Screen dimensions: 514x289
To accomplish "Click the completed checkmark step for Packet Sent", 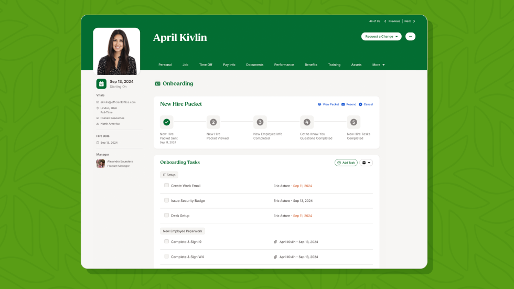I will click(x=166, y=122).
